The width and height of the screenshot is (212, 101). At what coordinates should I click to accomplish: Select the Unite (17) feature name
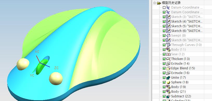pos(178,78)
